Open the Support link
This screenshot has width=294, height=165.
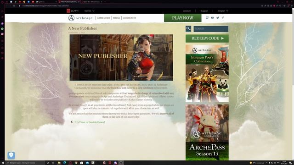pos(204,11)
